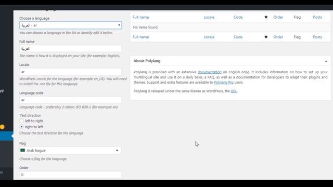Click the orange notification badge in sidebar
Viewport: 333px width, 187px height.
(2, 127)
